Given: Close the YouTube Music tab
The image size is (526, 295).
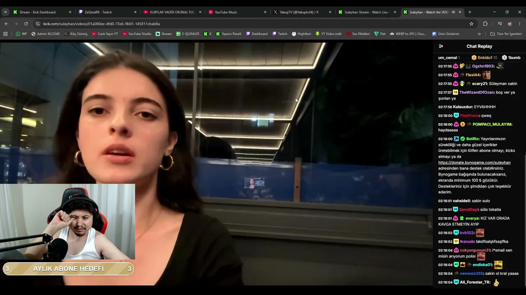Looking at the screenshot, I should point(265,12).
